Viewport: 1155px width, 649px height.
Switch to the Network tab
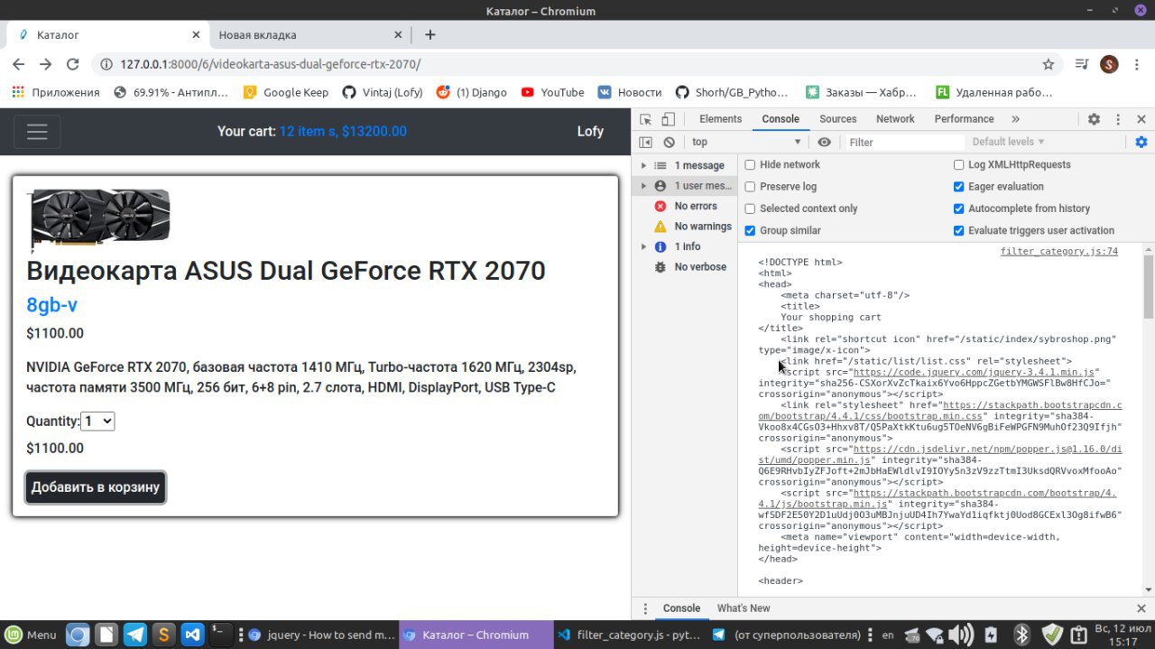tap(895, 119)
